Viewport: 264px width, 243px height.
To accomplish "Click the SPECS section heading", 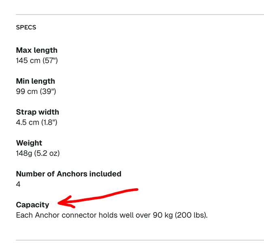I will point(26,28).
